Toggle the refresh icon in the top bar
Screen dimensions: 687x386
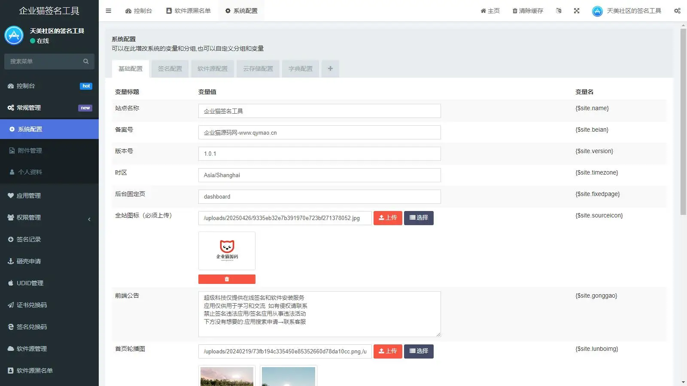pos(559,11)
